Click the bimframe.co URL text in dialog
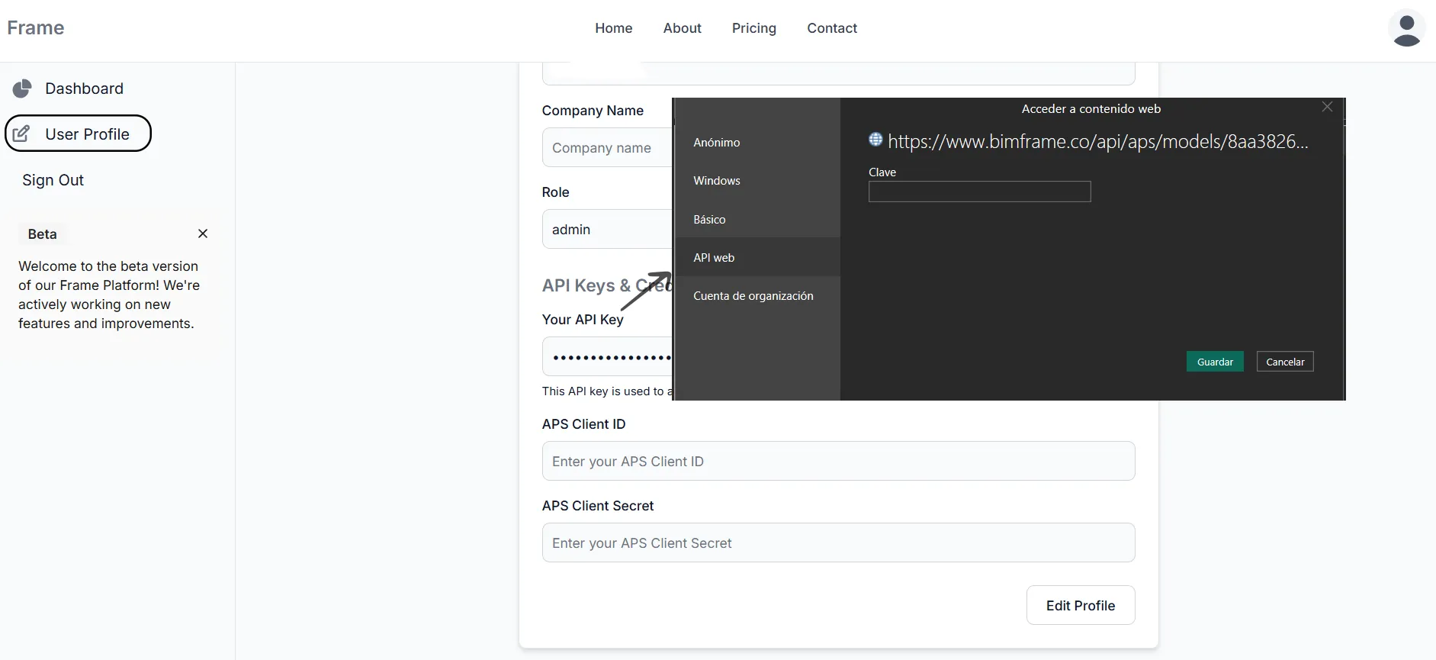 coord(1098,141)
